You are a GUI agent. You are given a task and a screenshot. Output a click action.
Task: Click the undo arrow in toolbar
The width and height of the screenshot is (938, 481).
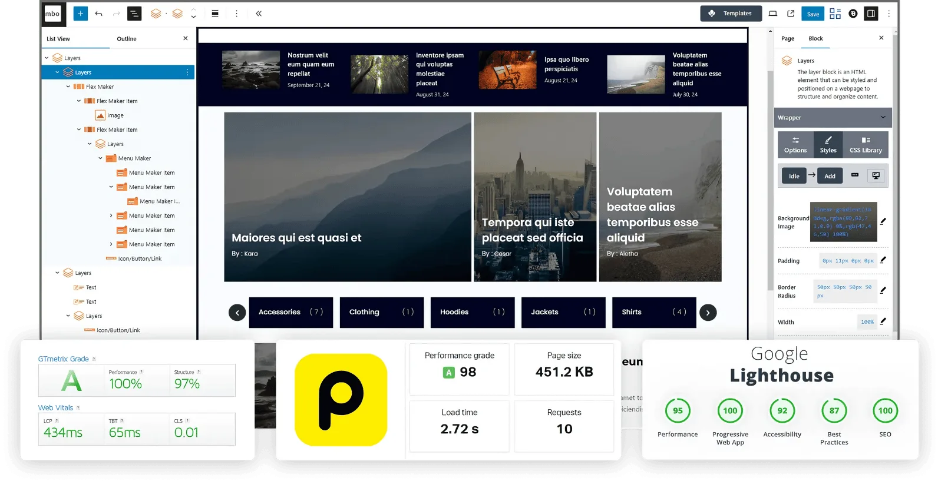pos(98,14)
